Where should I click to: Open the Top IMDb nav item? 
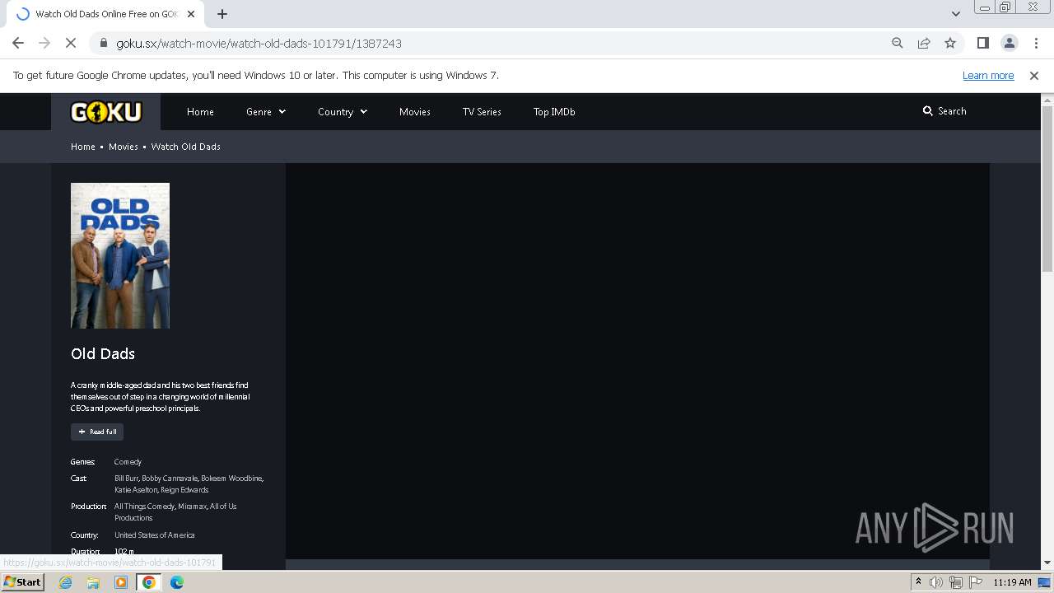tap(554, 111)
